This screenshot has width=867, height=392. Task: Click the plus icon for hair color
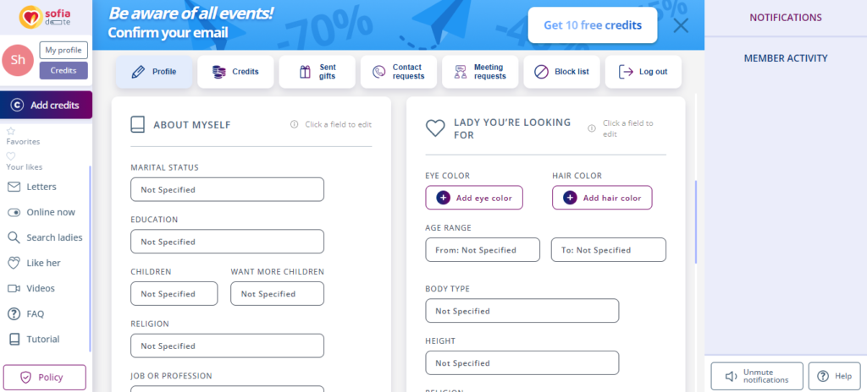coord(570,198)
